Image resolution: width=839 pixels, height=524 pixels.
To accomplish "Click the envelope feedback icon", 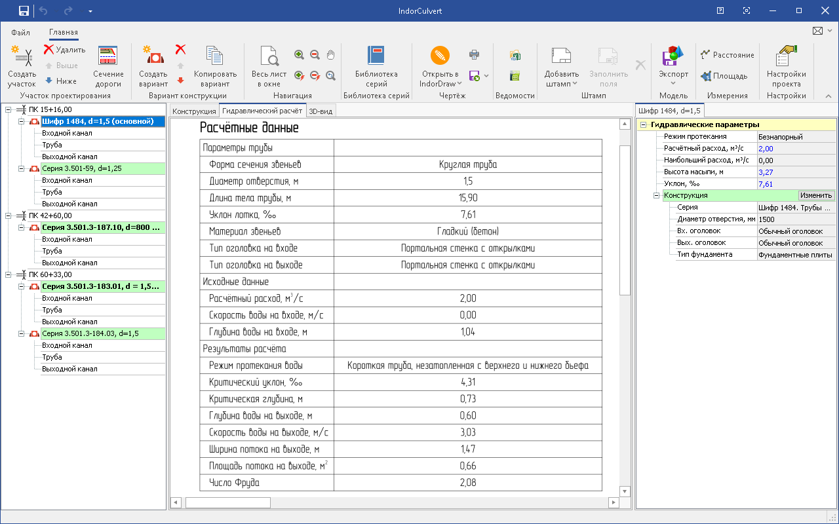I will [817, 31].
